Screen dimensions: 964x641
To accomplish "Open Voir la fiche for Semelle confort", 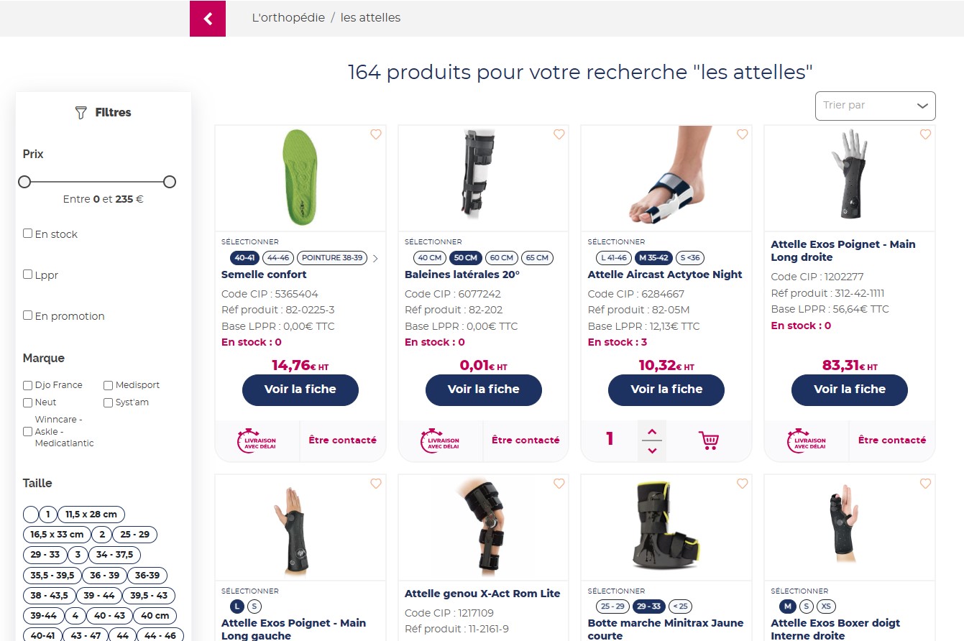I will pyautogui.click(x=300, y=389).
